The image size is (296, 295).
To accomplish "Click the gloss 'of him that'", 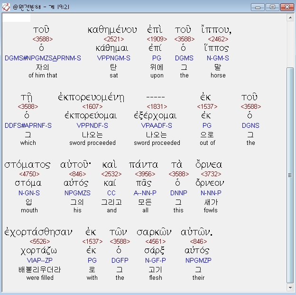I will (43, 75).
